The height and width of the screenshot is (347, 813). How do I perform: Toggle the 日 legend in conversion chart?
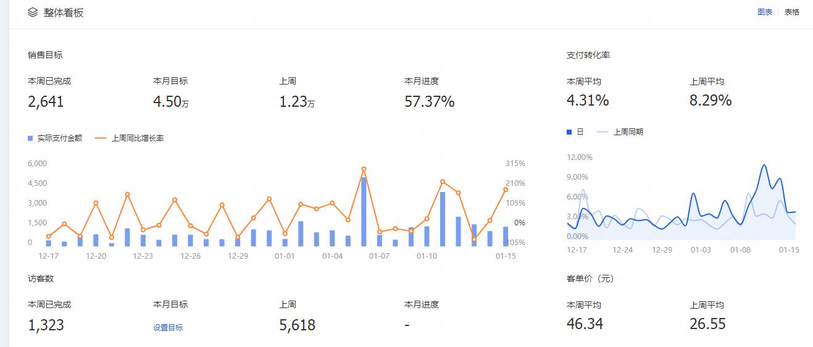pos(569,132)
